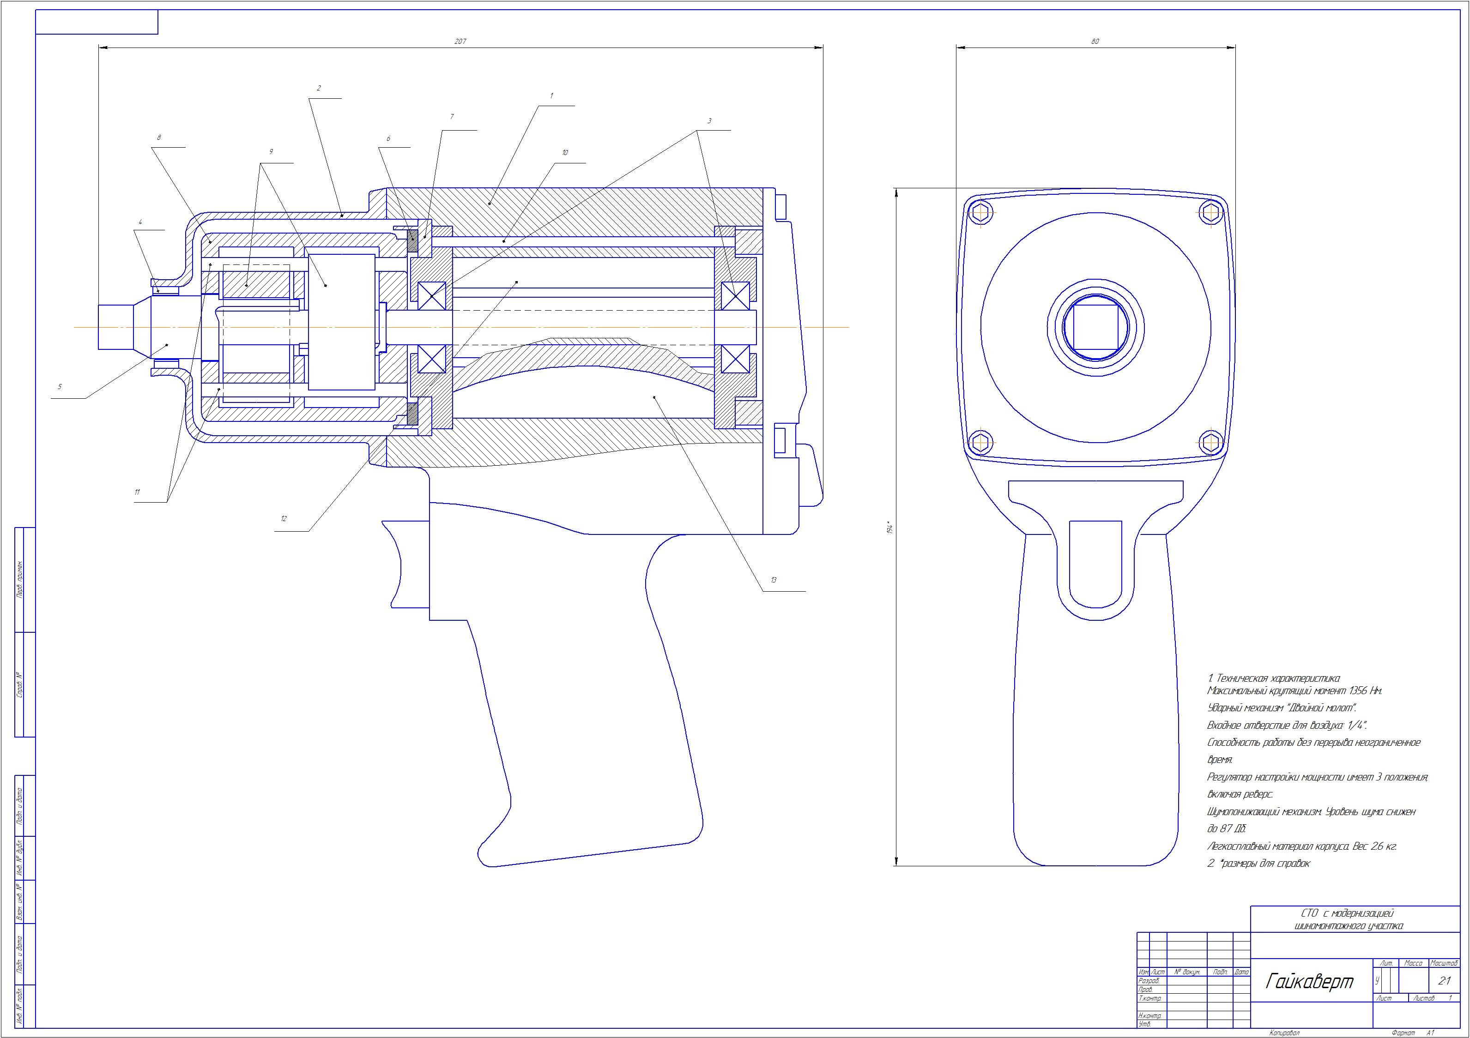This screenshot has width=1470, height=1038.
Task: Click part callout number 13
Action: tap(774, 581)
